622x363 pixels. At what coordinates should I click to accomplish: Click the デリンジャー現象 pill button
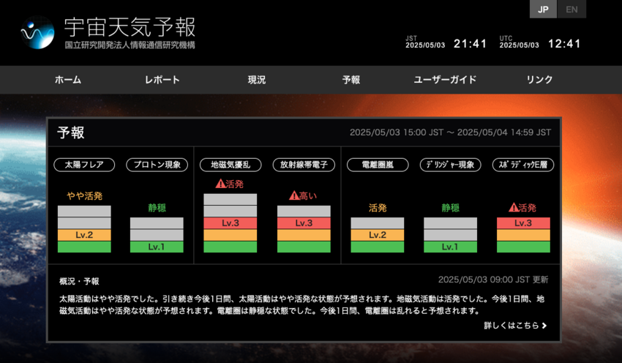click(x=450, y=165)
